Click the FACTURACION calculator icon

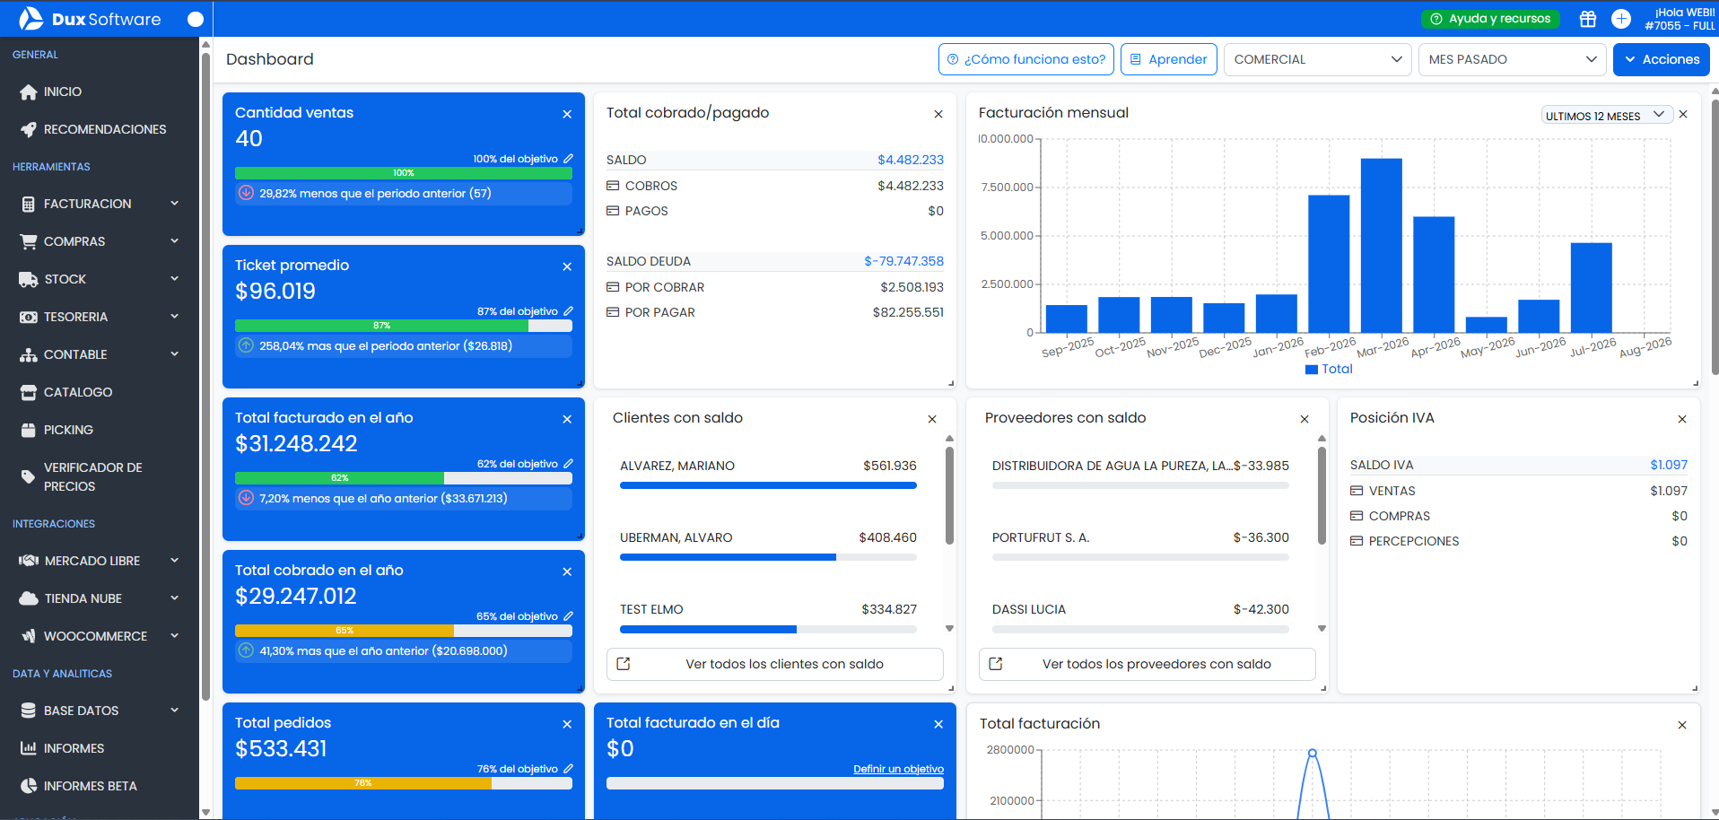point(29,204)
